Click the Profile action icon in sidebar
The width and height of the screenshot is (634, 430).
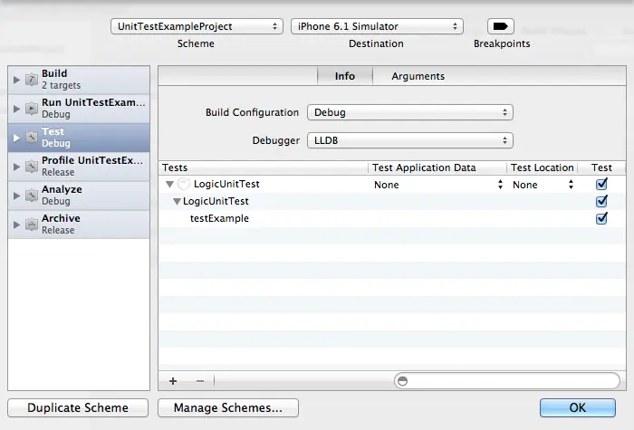31,167
